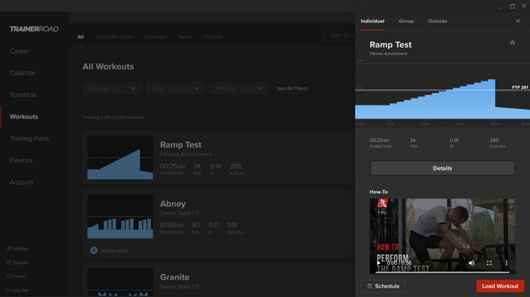Select the Custom tab
The width and height of the screenshot is (530, 297).
click(213, 37)
